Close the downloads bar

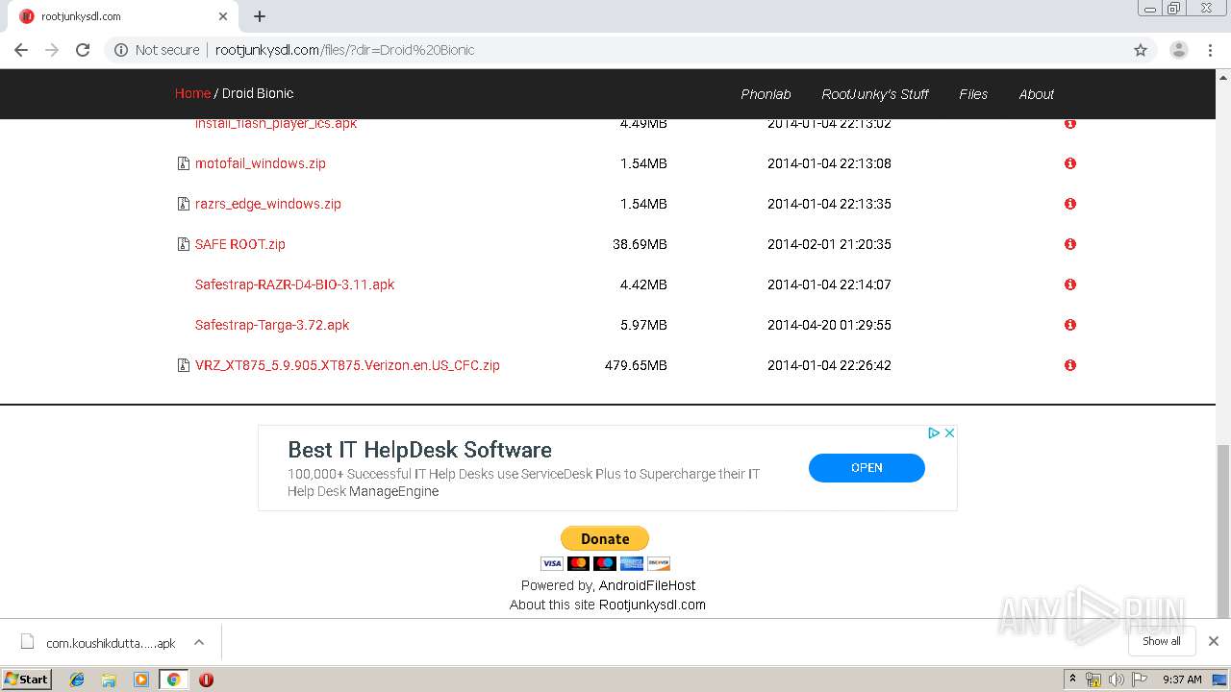click(1214, 641)
